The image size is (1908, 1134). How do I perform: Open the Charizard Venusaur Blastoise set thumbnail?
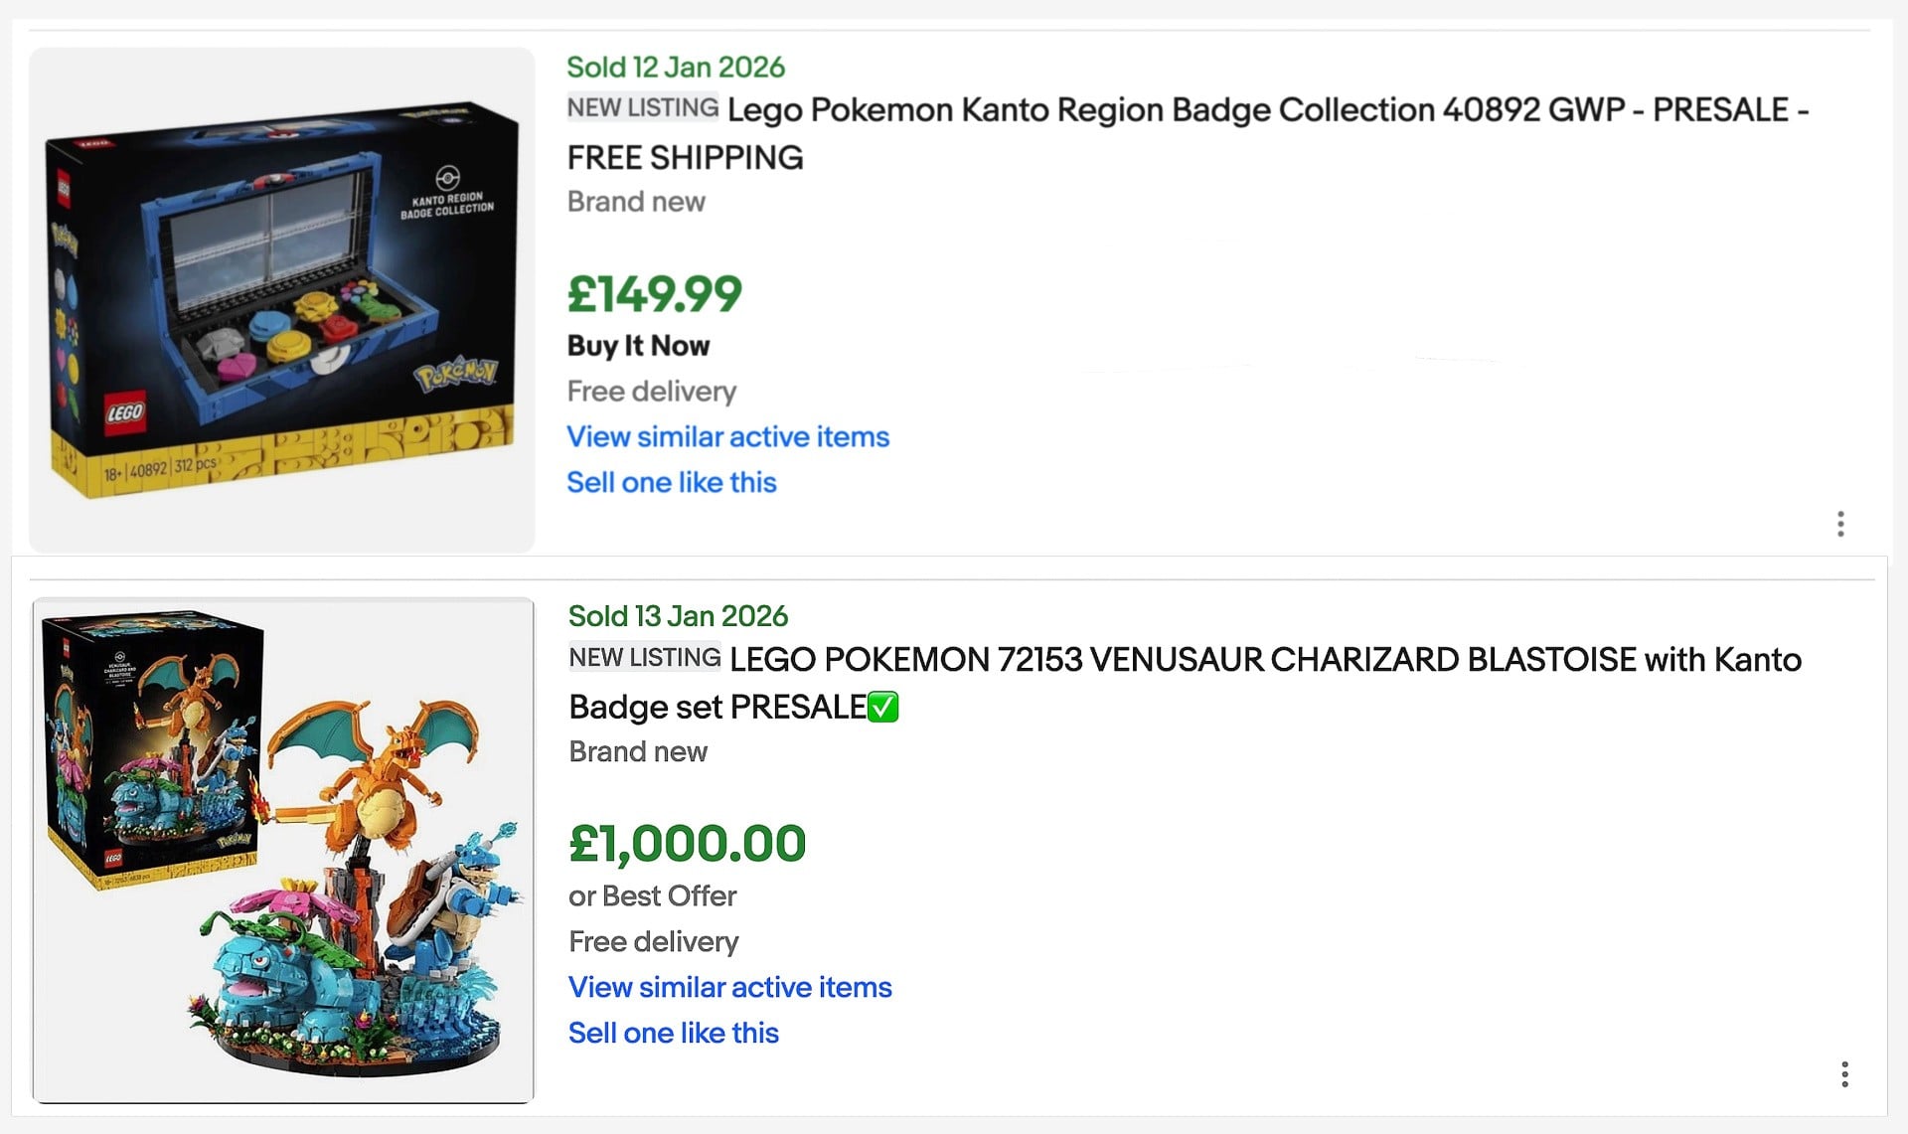coord(283,850)
